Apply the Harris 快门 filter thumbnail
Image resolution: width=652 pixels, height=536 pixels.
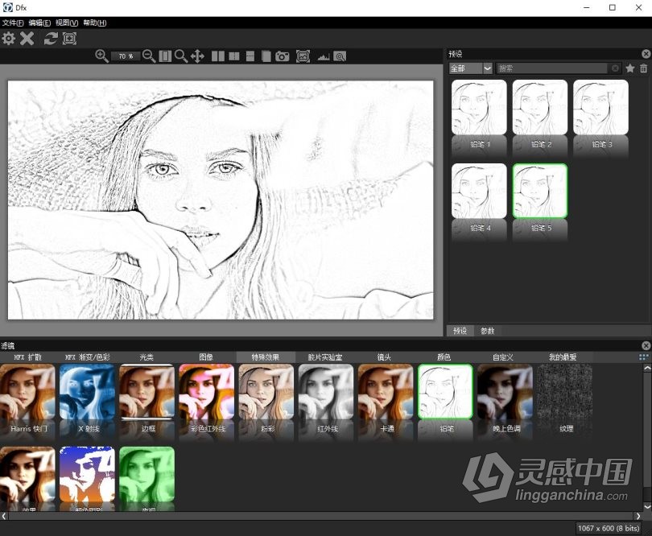click(x=27, y=392)
